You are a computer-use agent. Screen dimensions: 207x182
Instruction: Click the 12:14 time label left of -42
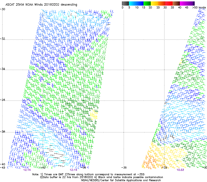click(x=27, y=170)
